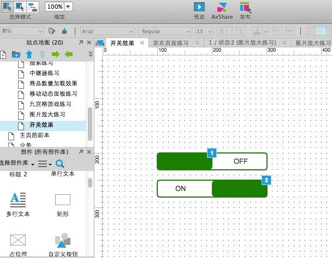Select the 开关效果 page in sitemap
This screenshot has width=332, height=258.
43,125
